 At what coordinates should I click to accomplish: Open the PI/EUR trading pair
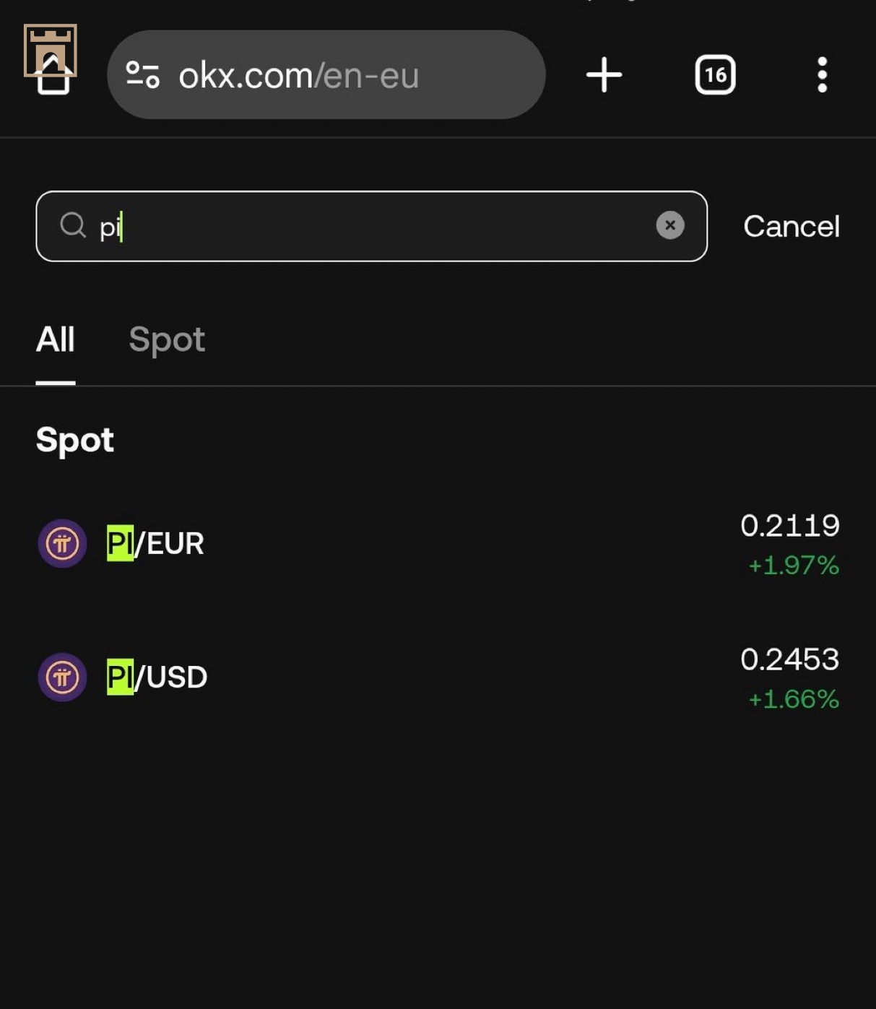[x=155, y=544]
